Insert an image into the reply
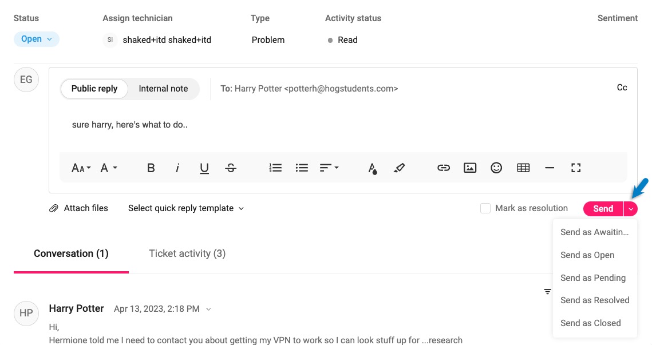Image resolution: width=652 pixels, height=345 pixels. pyautogui.click(x=470, y=168)
